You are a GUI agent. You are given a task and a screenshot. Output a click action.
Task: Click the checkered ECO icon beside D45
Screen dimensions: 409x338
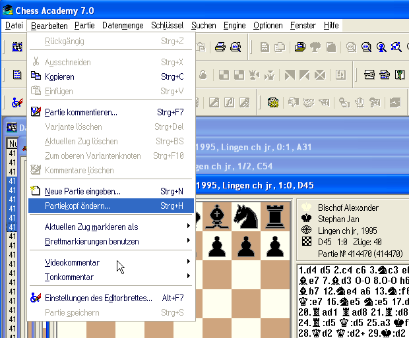click(307, 242)
